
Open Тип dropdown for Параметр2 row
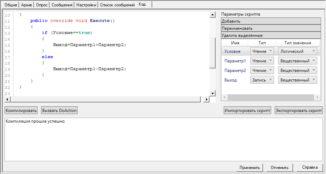pos(262,71)
